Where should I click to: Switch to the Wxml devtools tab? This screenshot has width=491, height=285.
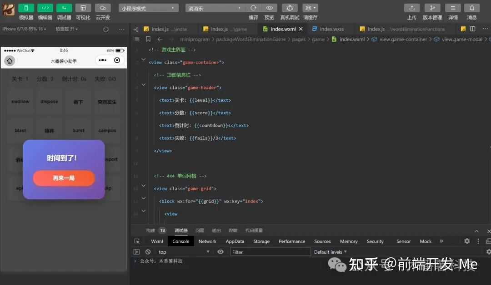[x=157, y=241]
